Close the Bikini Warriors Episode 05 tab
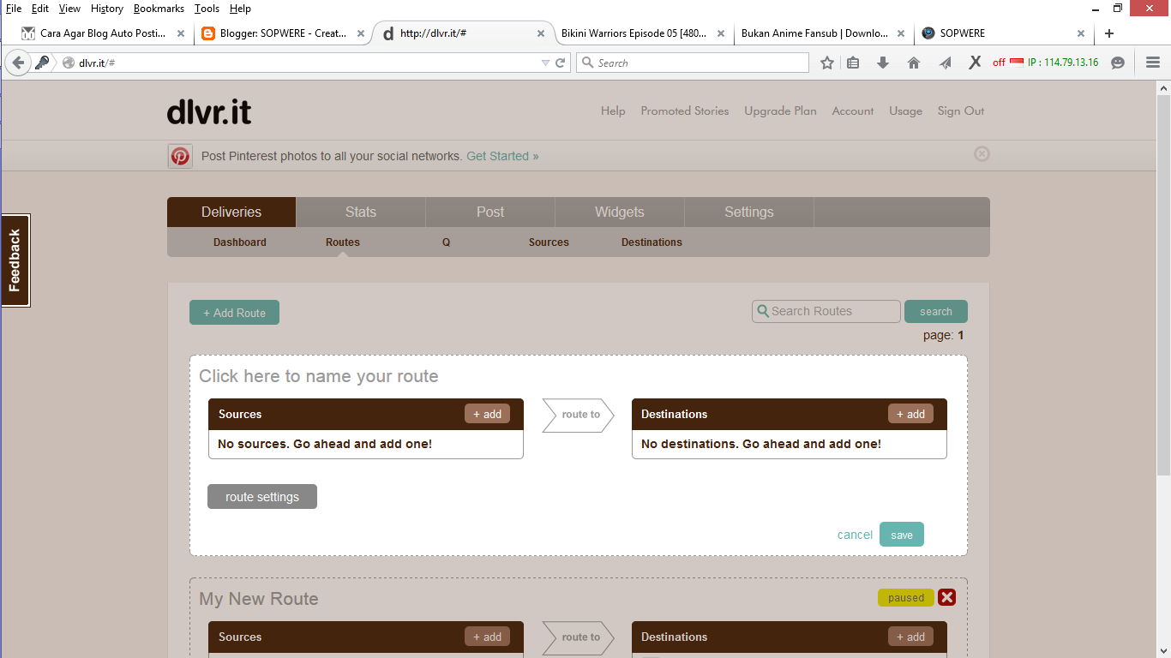The image size is (1171, 658). coord(720,33)
